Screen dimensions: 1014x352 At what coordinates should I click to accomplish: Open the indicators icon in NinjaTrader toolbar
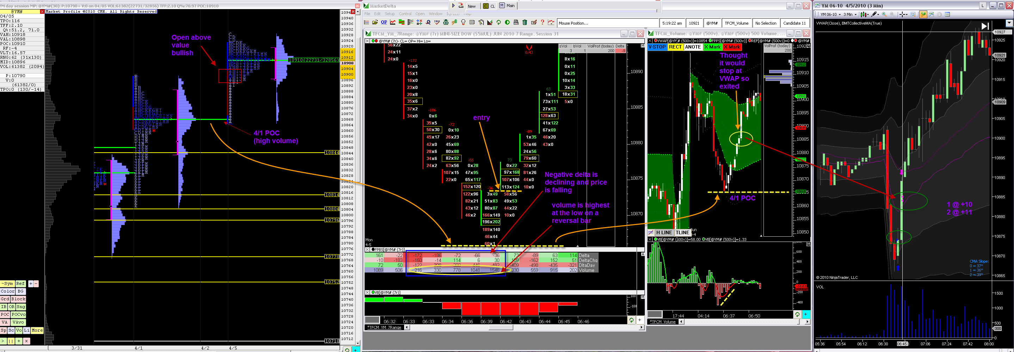pyautogui.click(x=931, y=14)
